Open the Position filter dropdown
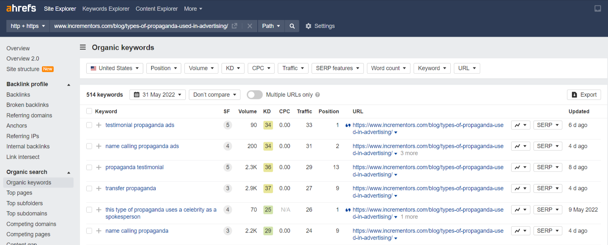 tap(164, 68)
